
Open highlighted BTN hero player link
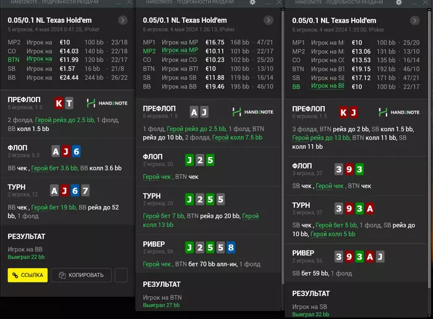pyautogui.click(x=39, y=59)
